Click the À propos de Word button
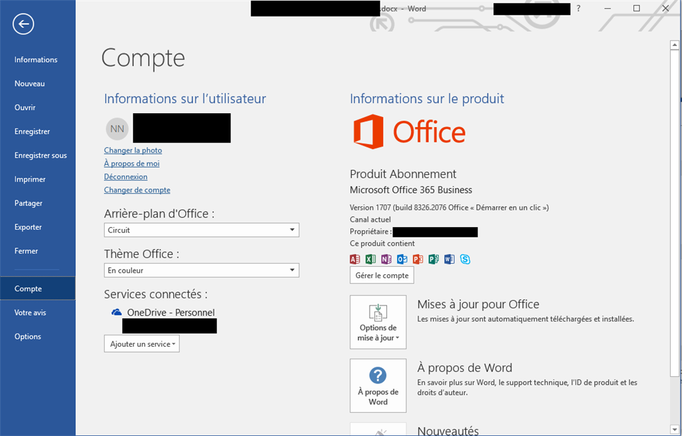 click(378, 385)
